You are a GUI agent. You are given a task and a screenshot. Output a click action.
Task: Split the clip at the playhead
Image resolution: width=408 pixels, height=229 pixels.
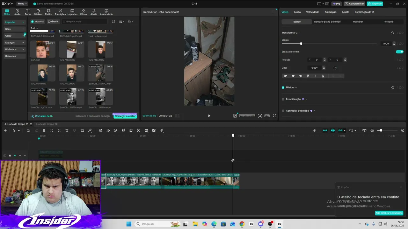[44, 130]
